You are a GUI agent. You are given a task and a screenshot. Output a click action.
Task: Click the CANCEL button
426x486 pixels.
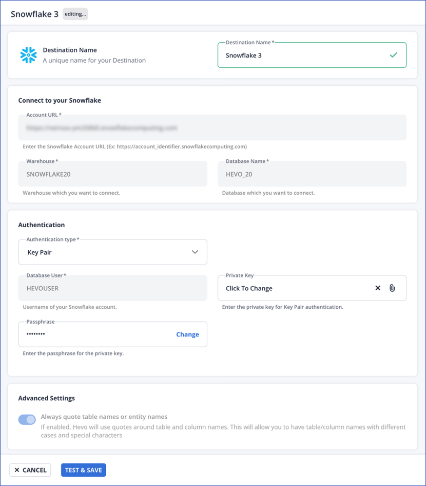[x=30, y=470]
